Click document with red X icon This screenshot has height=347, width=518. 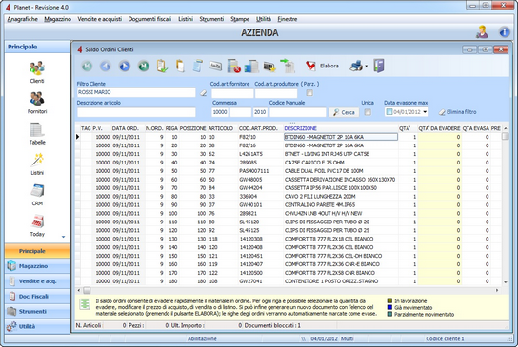pos(233,66)
